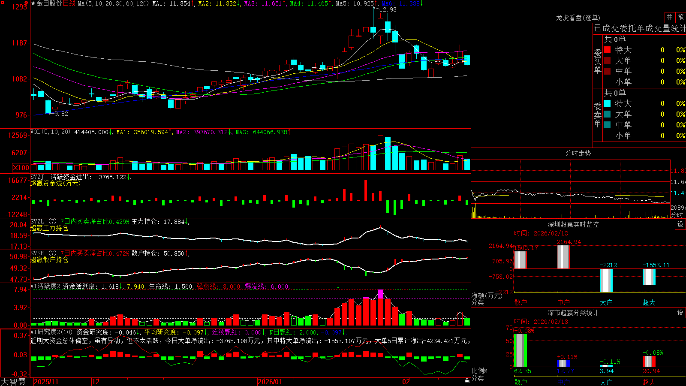Select the AI活跃度2 indicator name
686x386 pixels.
click(x=45, y=286)
